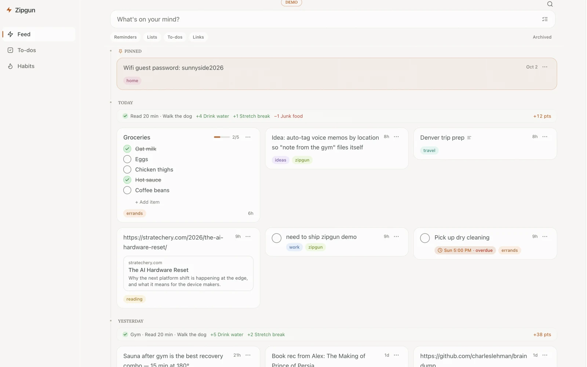
Task: Uncheck Hot sauce in Groceries
Action: tap(127, 180)
